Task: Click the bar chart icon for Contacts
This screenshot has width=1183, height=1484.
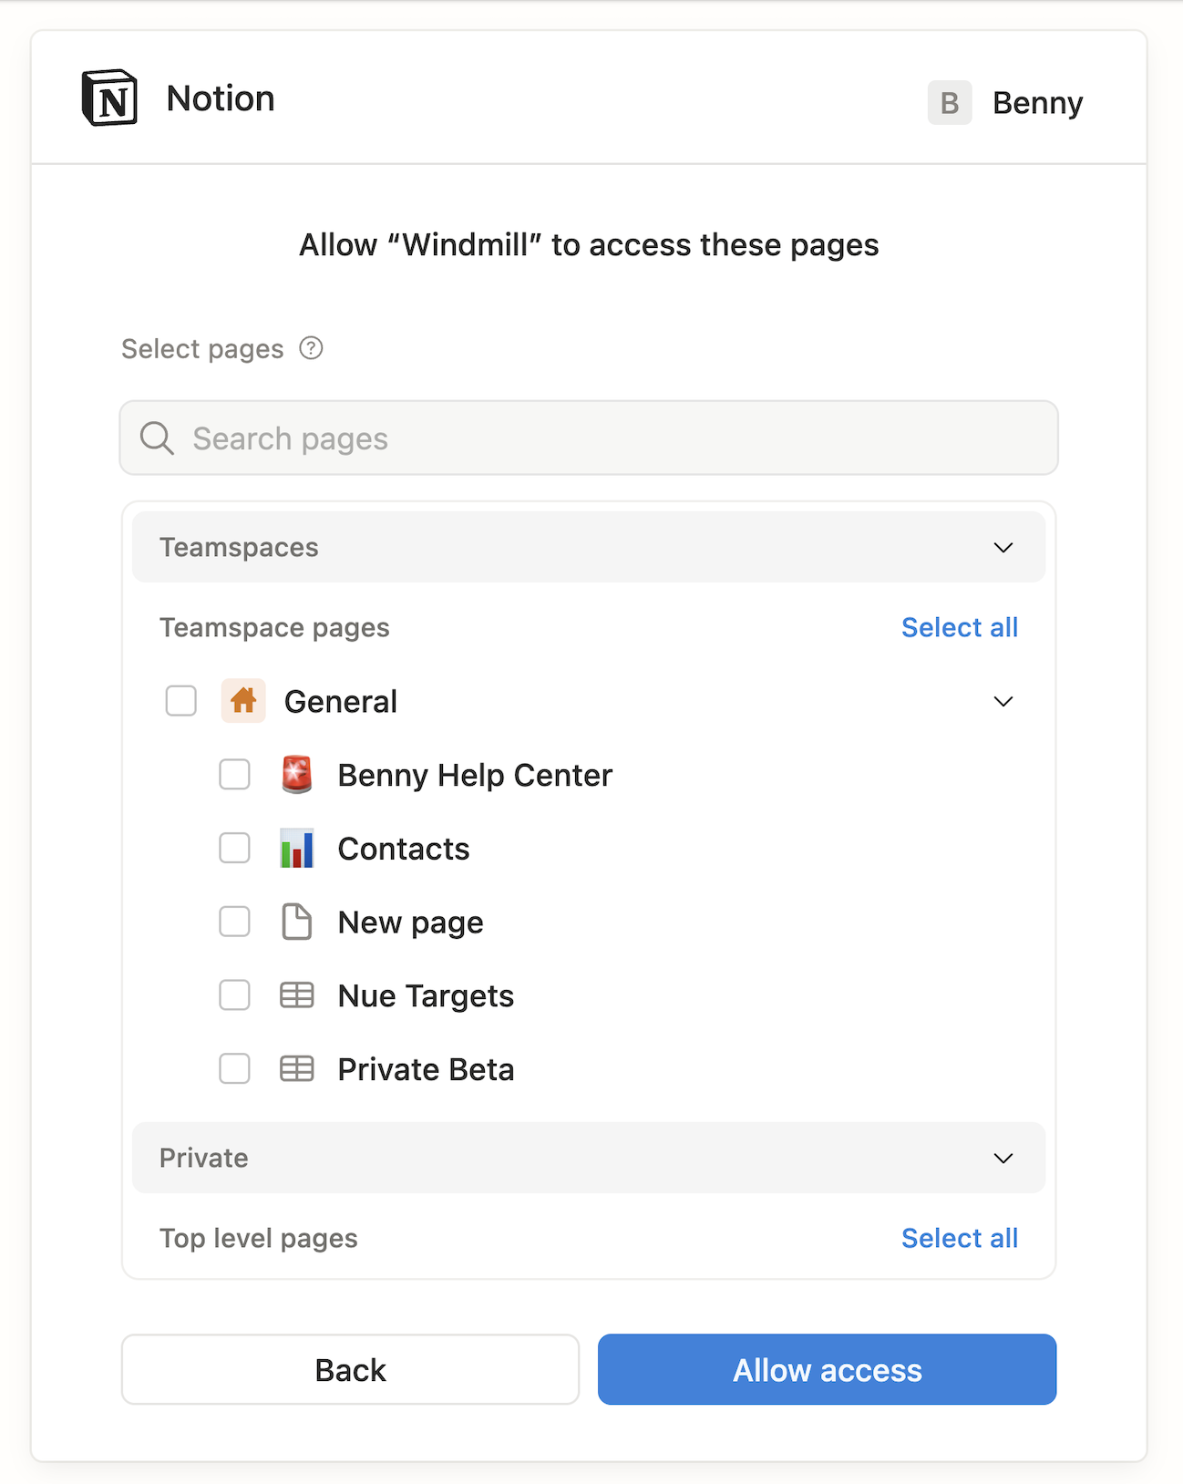Action: coord(296,849)
